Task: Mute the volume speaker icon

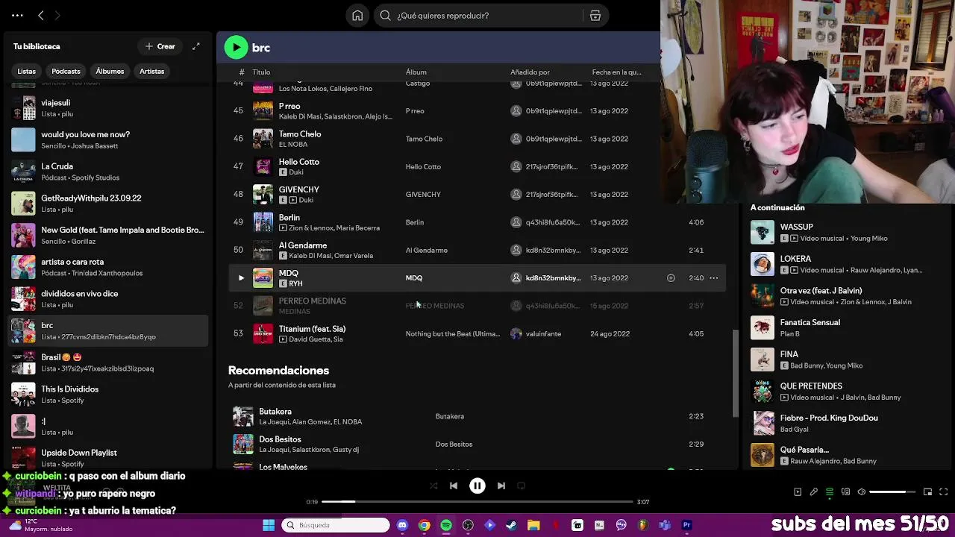Action: pyautogui.click(x=862, y=492)
